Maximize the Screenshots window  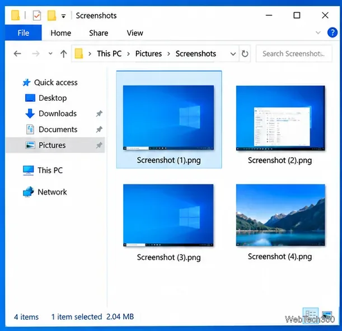point(297,15)
